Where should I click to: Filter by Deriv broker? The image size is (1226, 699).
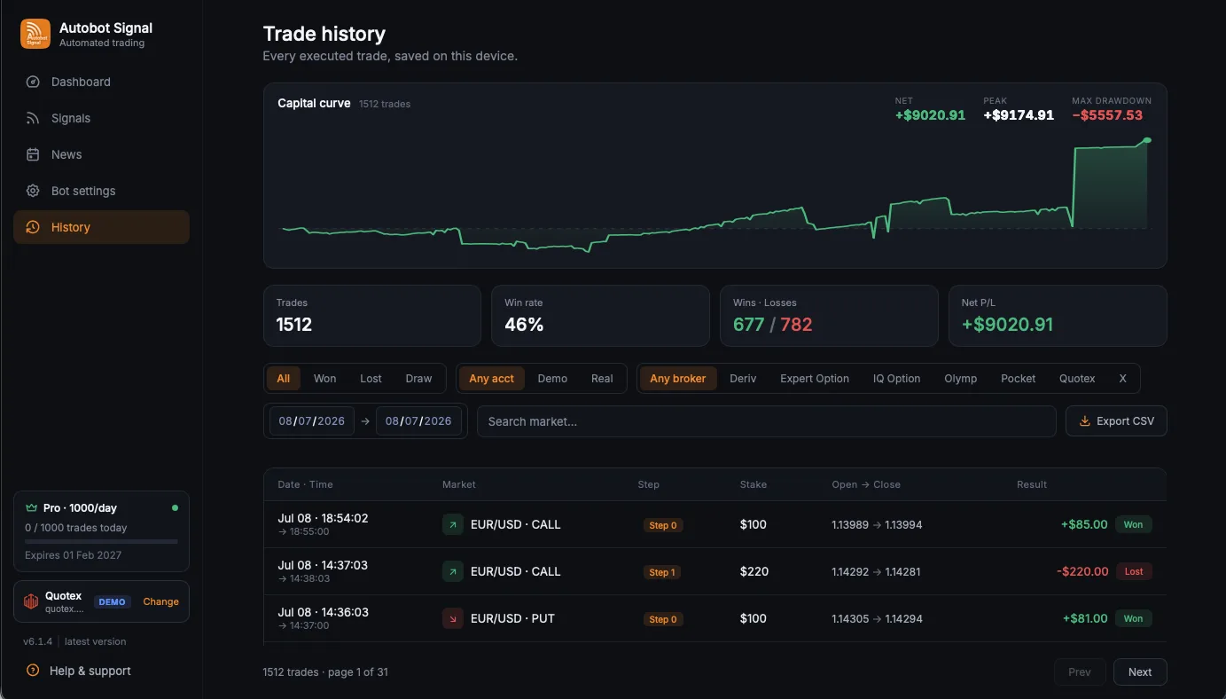click(743, 378)
